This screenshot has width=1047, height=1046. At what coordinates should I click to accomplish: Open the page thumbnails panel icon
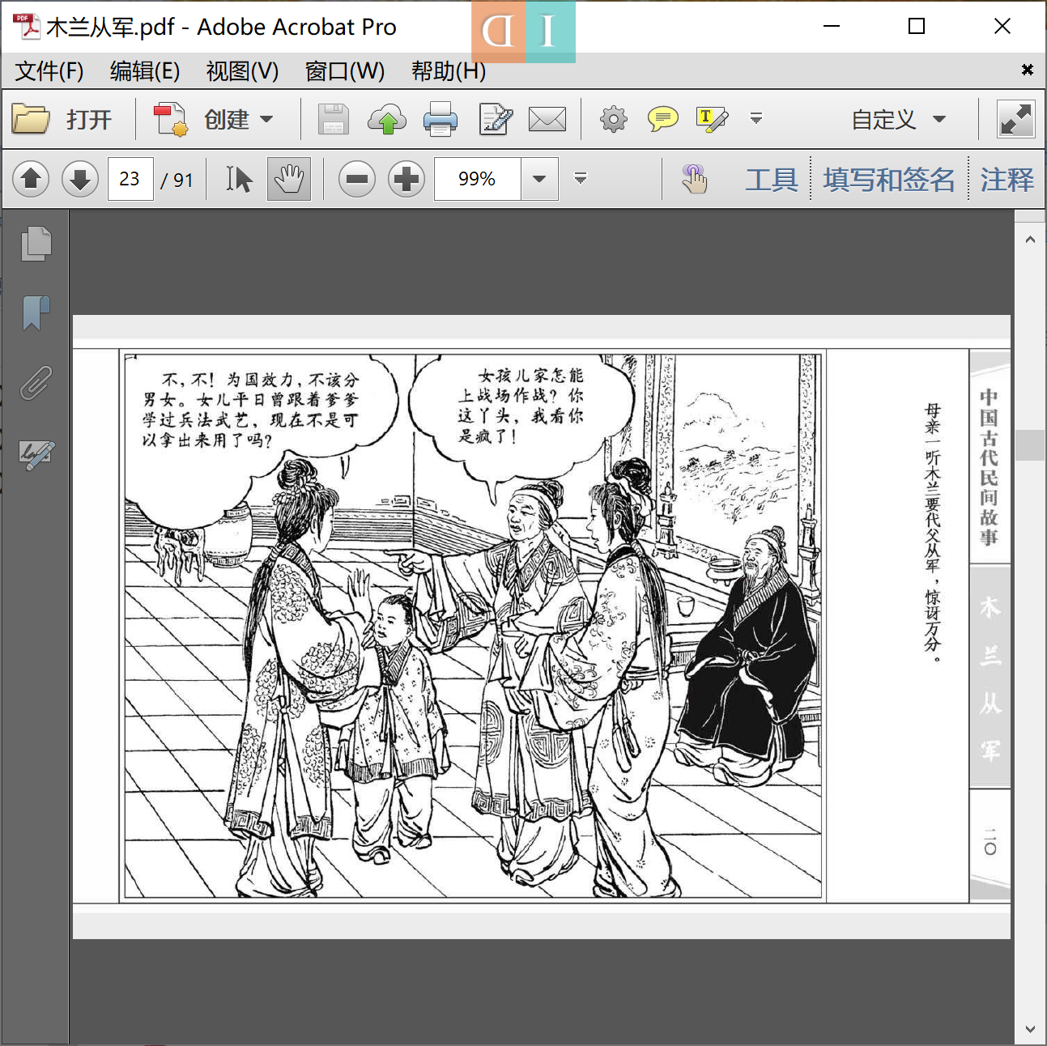36,244
